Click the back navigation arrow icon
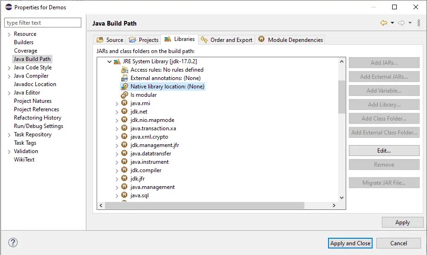This screenshot has height=255, width=427. pos(383,23)
